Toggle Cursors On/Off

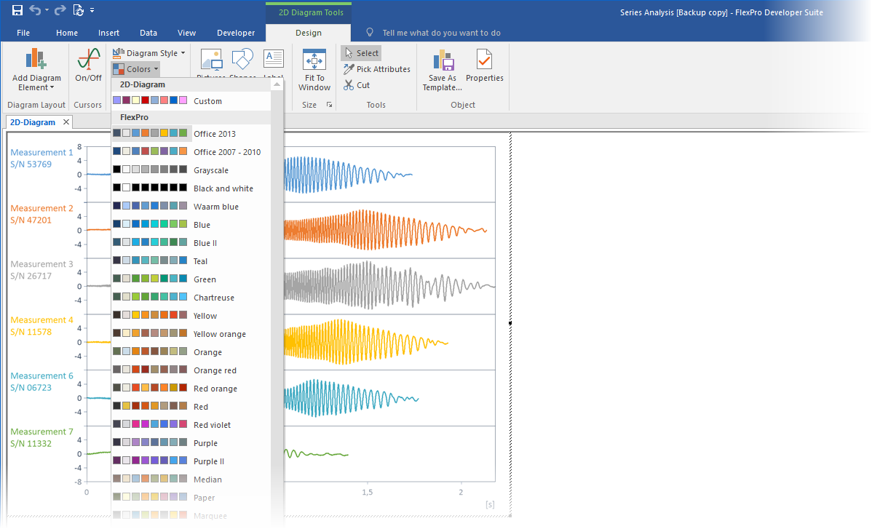[88, 65]
